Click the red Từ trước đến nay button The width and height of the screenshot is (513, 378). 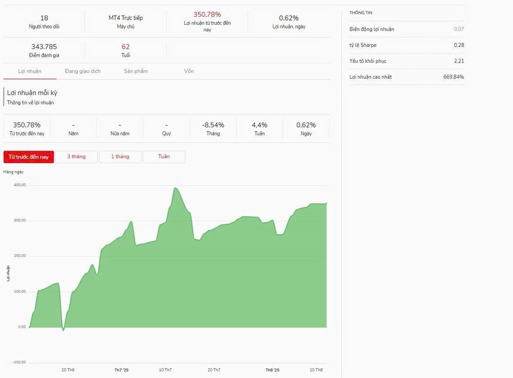coord(29,157)
